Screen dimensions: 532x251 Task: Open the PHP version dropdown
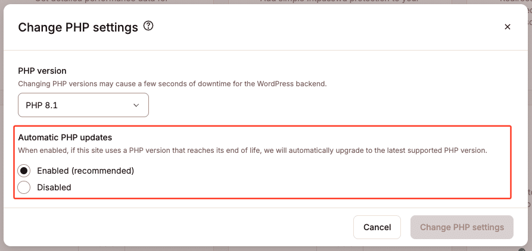[x=83, y=105]
